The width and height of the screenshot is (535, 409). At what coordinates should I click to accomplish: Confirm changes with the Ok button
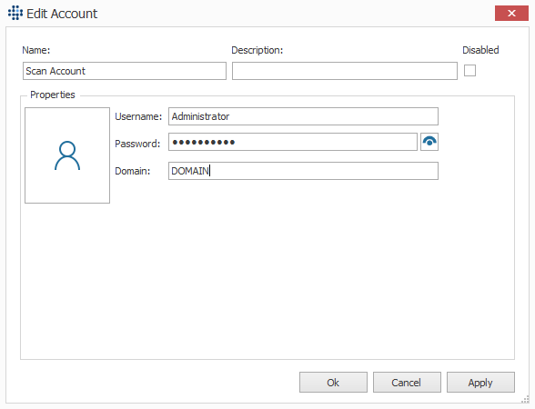click(333, 383)
